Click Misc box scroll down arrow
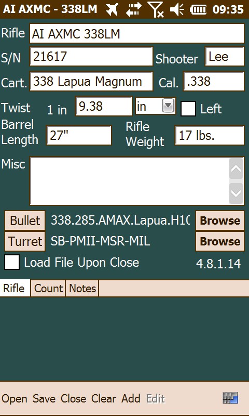The width and height of the screenshot is (249, 416). point(236,193)
